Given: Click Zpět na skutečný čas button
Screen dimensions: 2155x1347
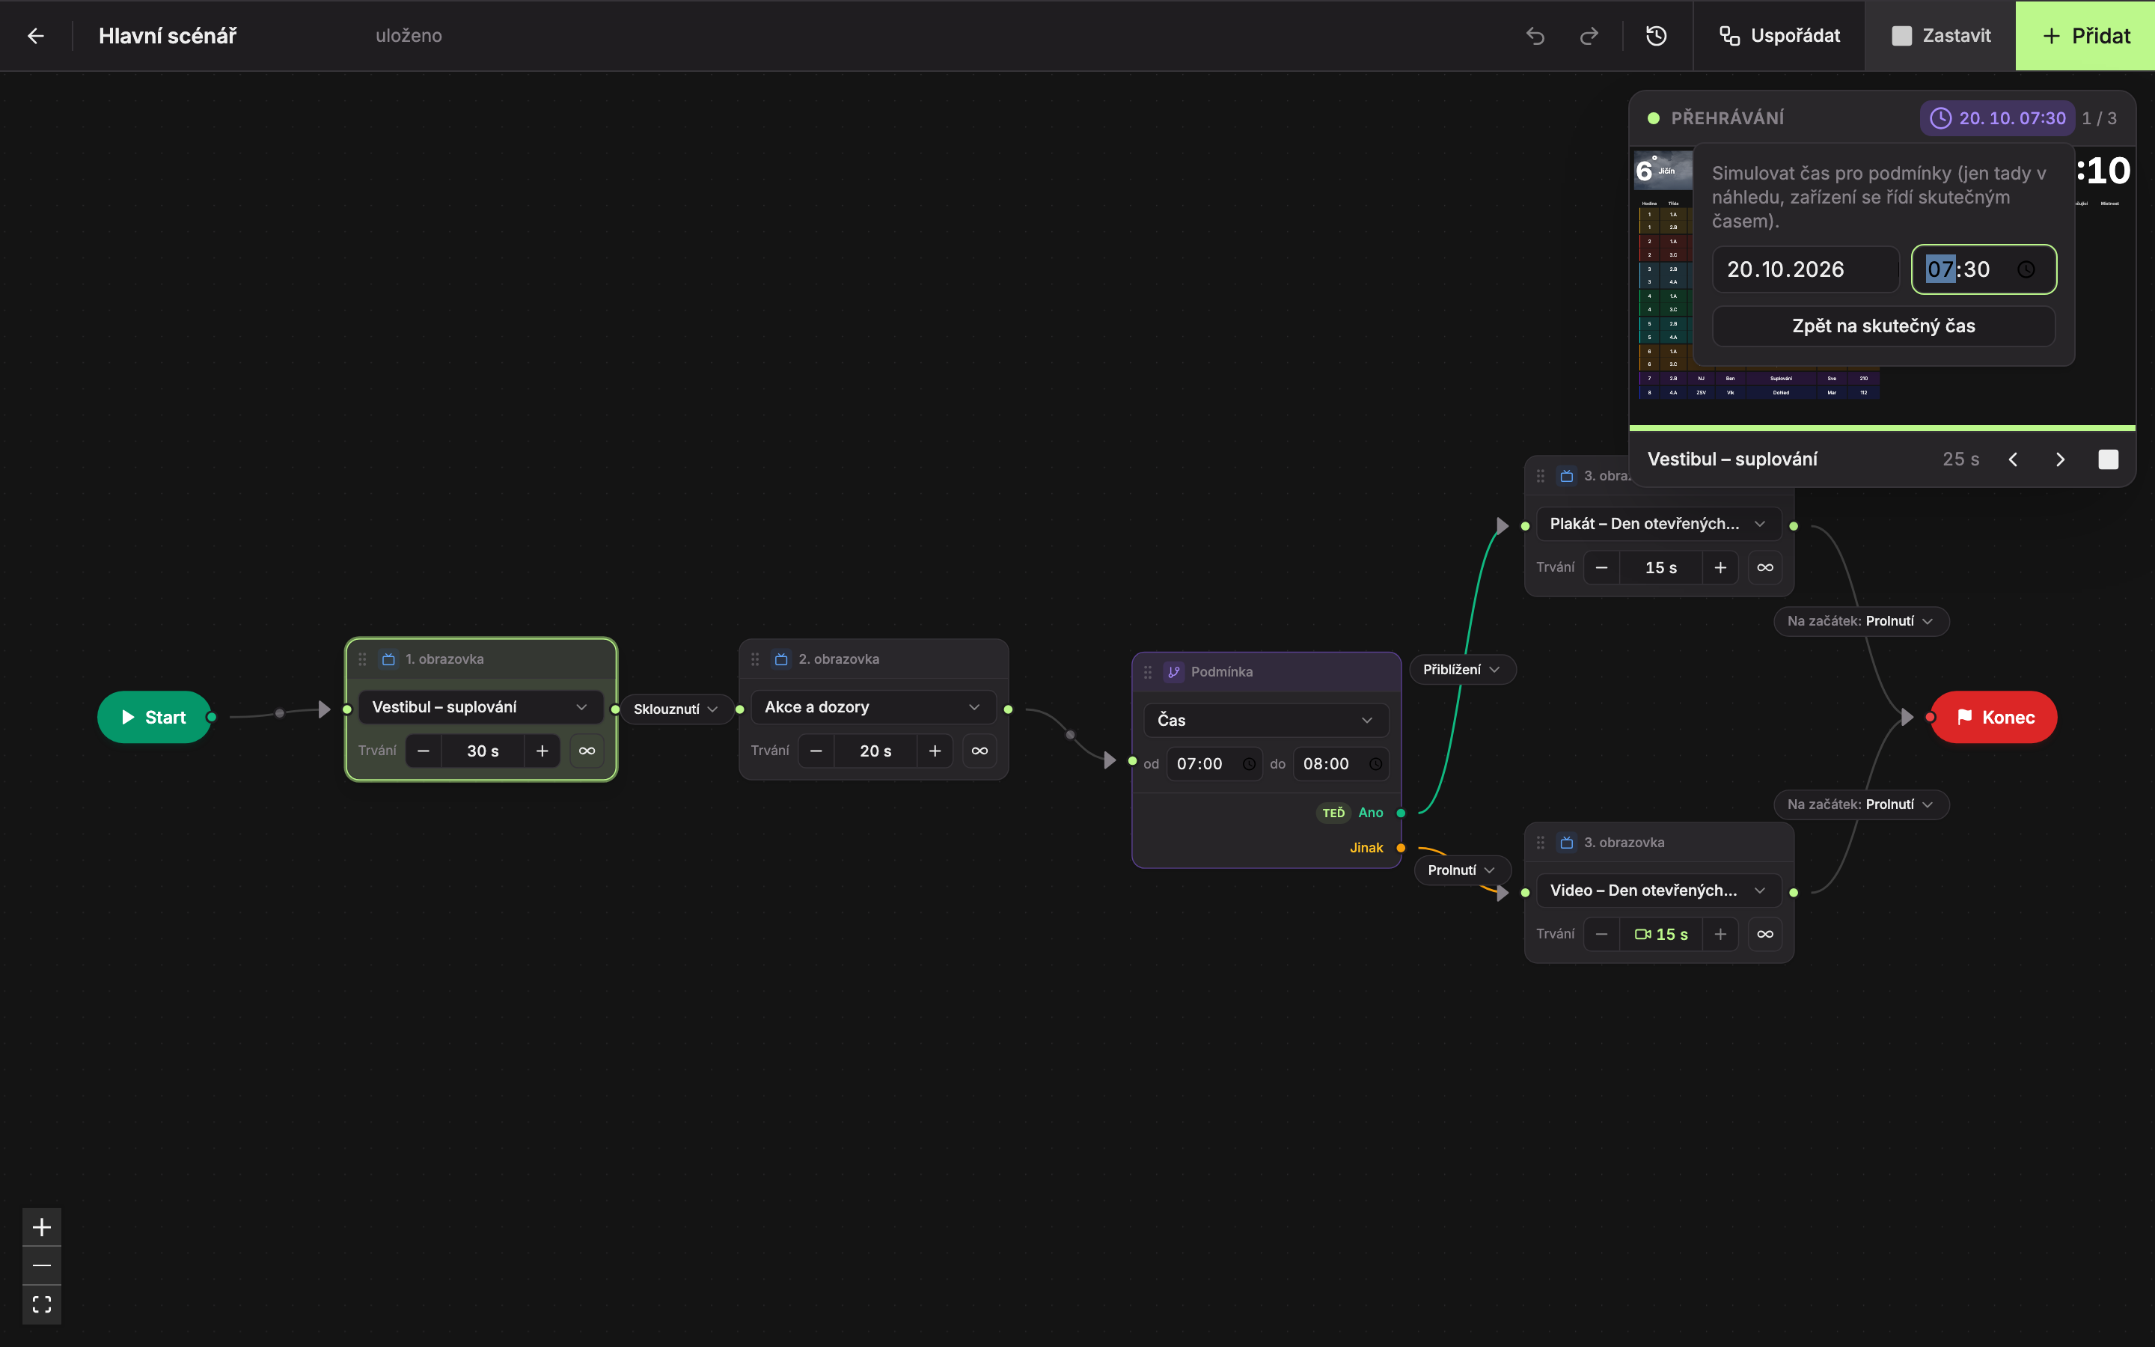Looking at the screenshot, I should 1883,326.
